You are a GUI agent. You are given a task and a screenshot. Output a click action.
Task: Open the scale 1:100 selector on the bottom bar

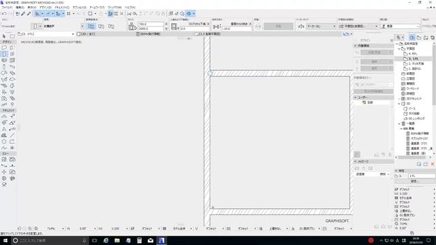coord(115,229)
